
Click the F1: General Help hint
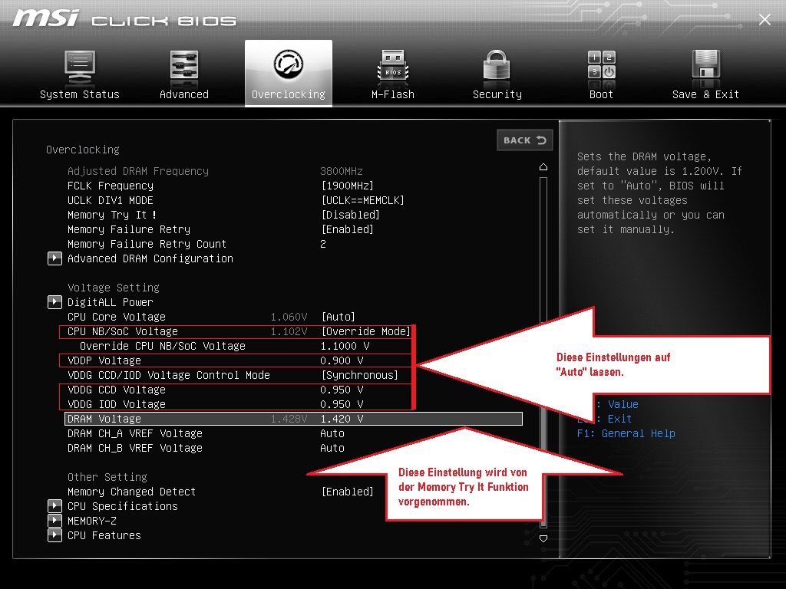click(x=626, y=433)
